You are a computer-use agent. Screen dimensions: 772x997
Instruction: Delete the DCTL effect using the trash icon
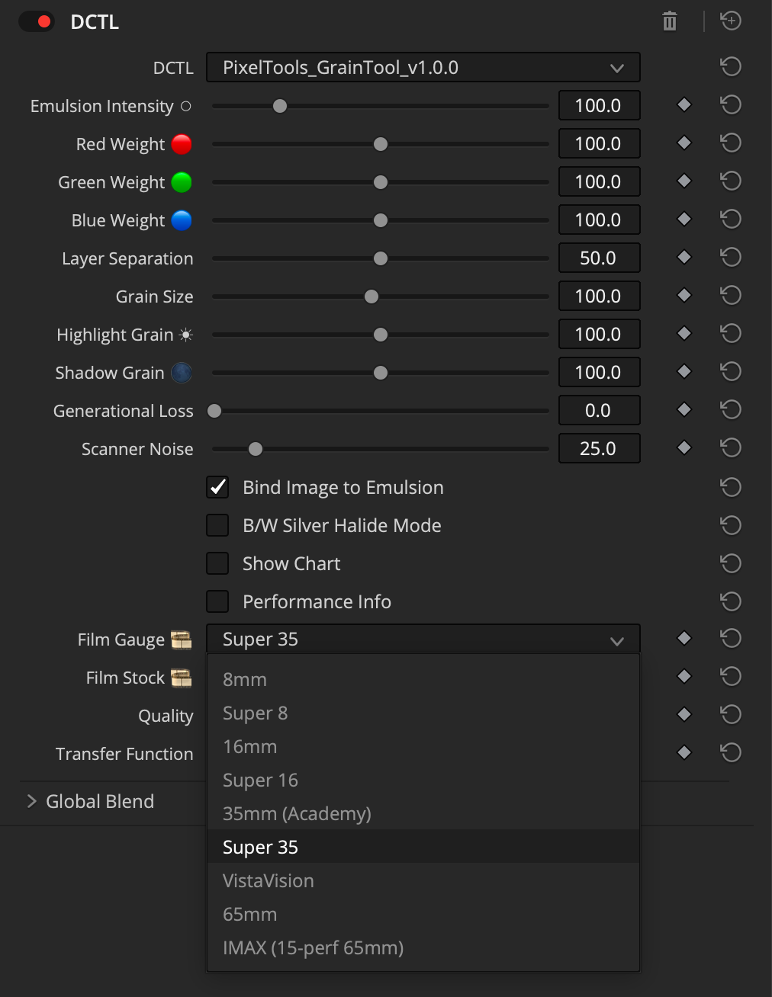669,21
